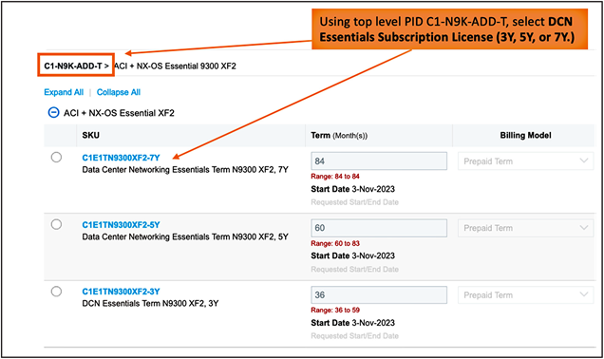Click 'DCN Essentials Term N9300 XF2, 3Y' description

(150, 304)
